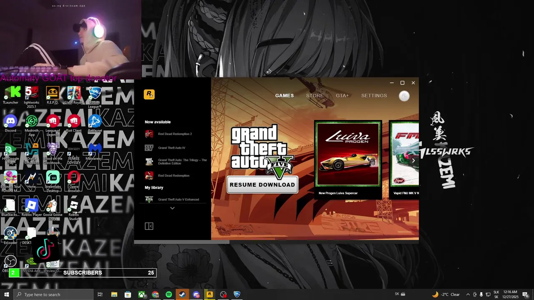Screen dimensions: 534x300
Task: Switch to the GAMES tab
Action: (x=285, y=96)
